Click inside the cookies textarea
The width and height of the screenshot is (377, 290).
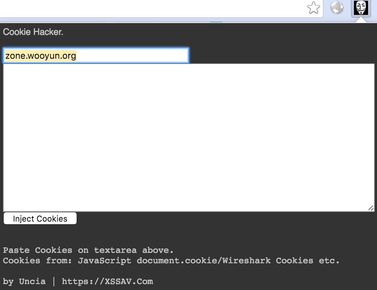click(189, 138)
